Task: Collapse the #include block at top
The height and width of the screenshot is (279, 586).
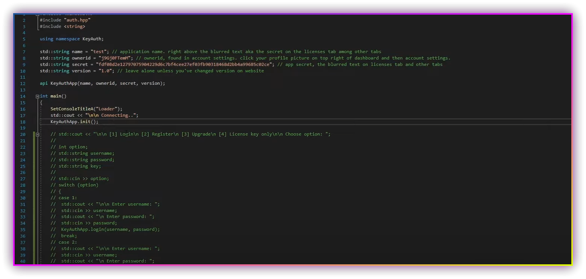Action: point(37,15)
